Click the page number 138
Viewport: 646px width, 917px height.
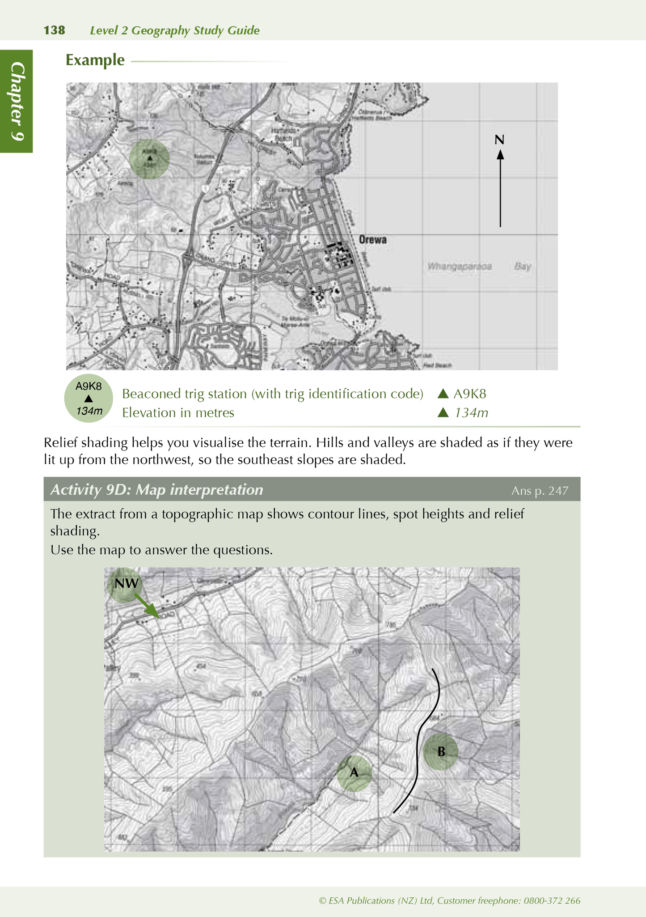(x=54, y=30)
